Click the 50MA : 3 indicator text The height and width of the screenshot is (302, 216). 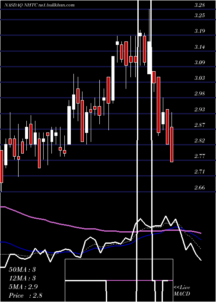click(22, 270)
